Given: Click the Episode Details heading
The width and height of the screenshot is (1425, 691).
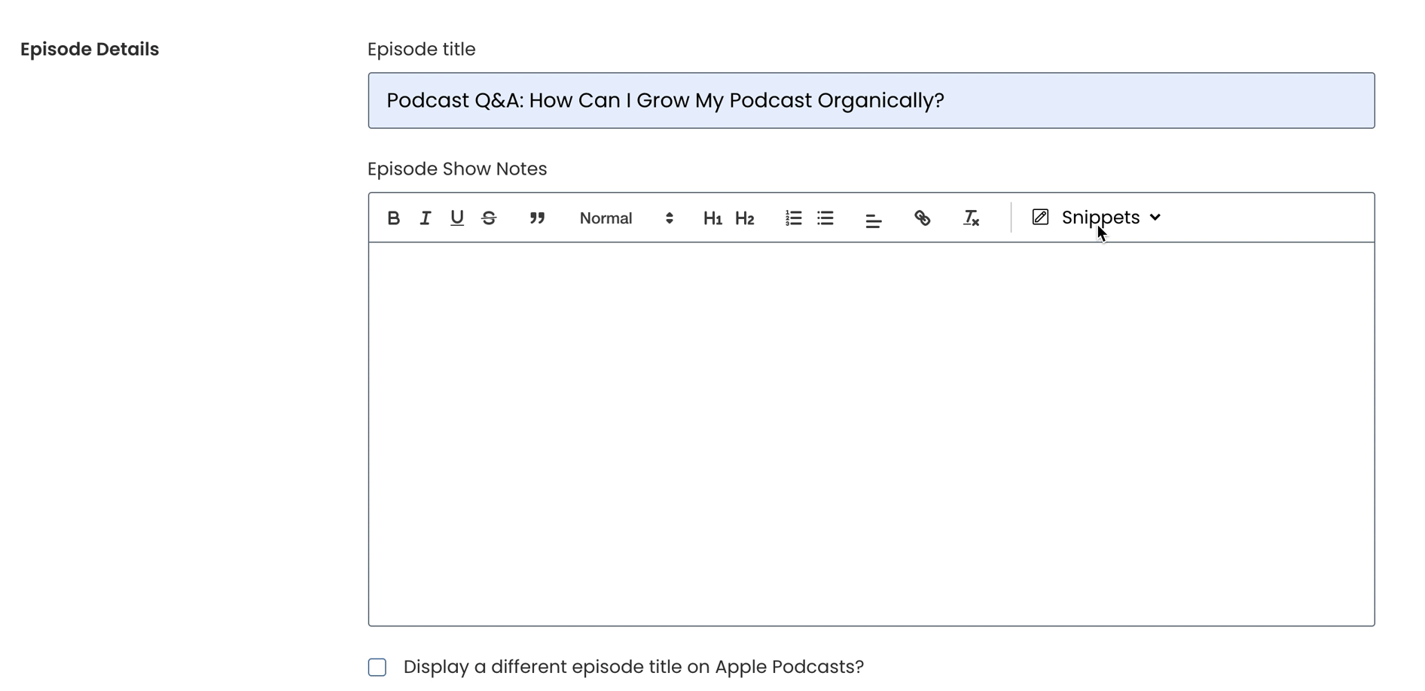Looking at the screenshot, I should click(90, 49).
